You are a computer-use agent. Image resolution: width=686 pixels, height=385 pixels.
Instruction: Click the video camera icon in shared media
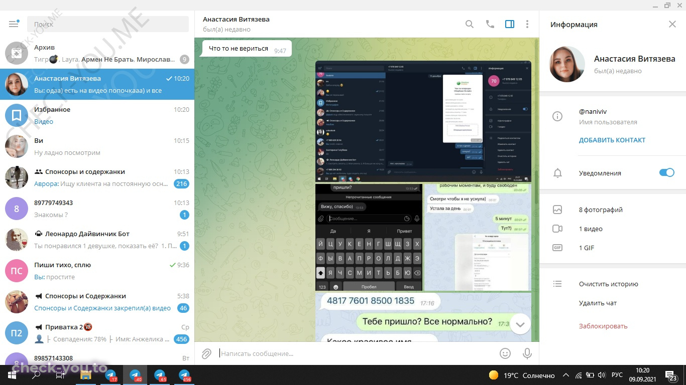tap(557, 229)
